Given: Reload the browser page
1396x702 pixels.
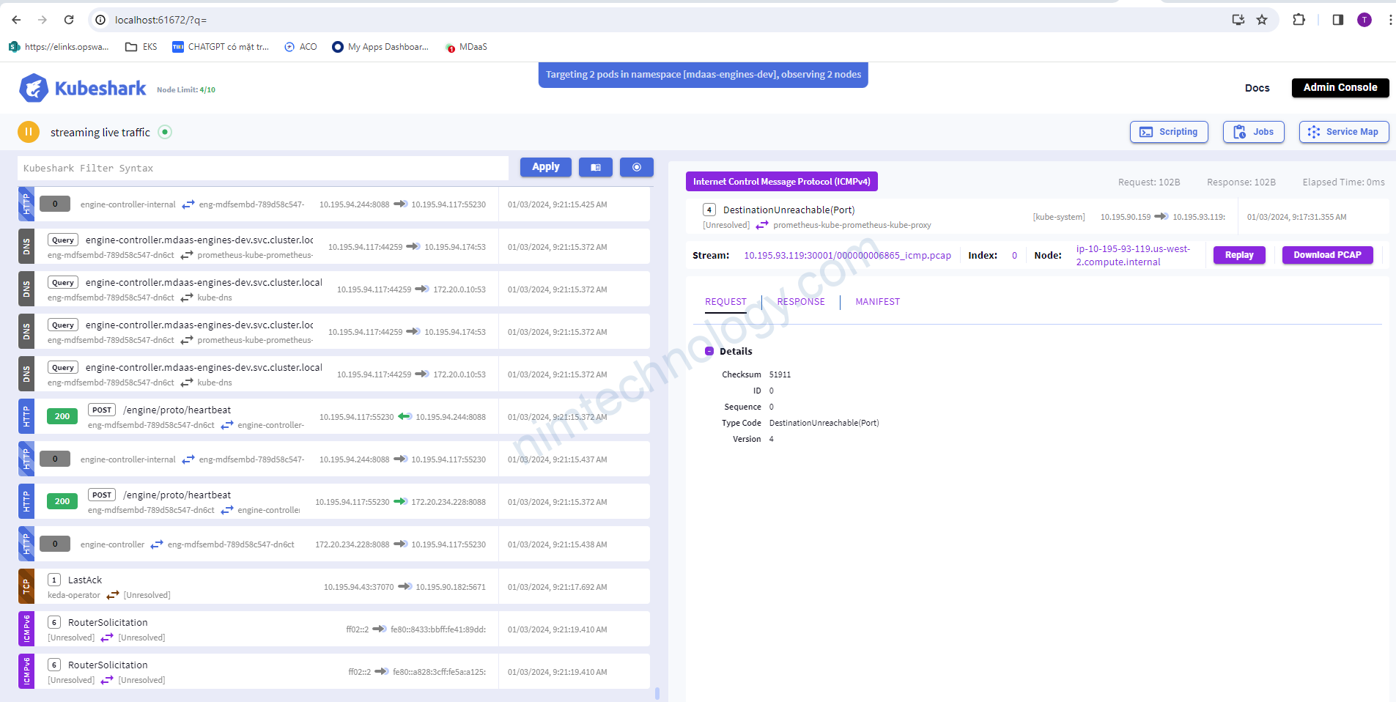Looking at the screenshot, I should pyautogui.click(x=69, y=20).
